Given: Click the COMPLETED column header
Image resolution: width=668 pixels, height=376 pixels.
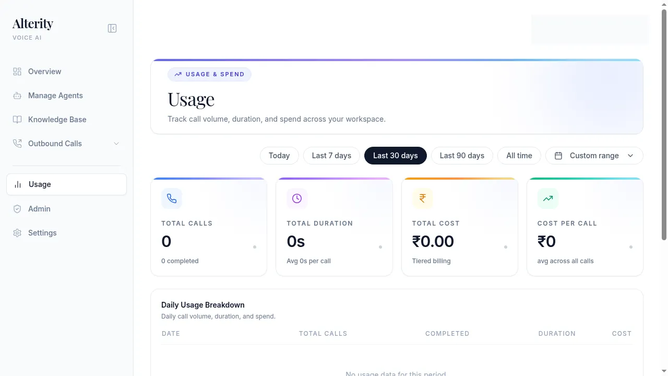Looking at the screenshot, I should [447, 333].
